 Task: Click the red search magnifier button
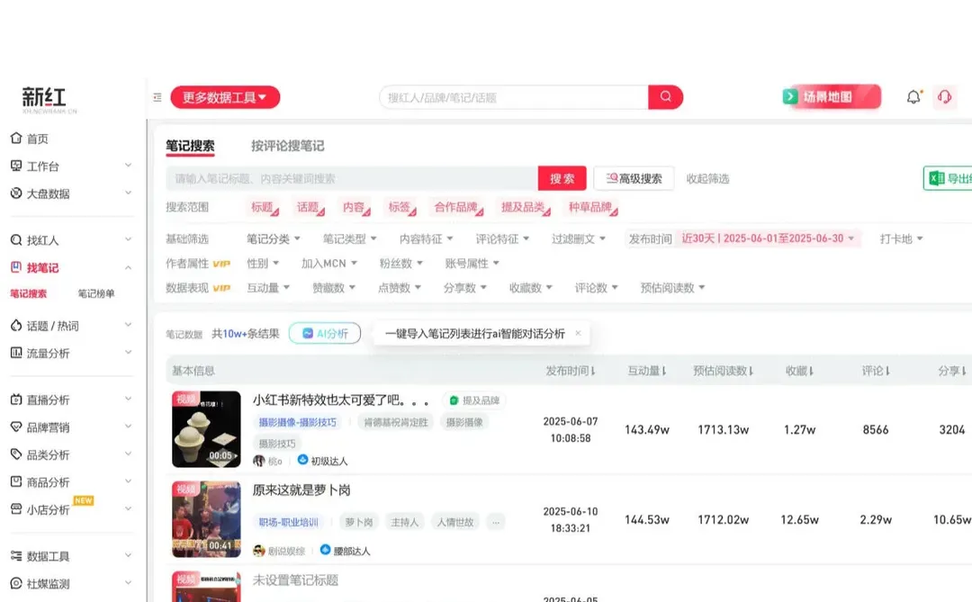point(665,96)
